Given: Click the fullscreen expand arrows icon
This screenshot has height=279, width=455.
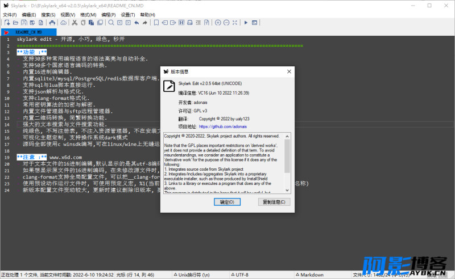Looking at the screenshot, I should [235, 23].
